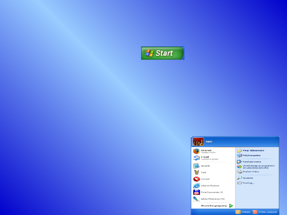
Task: Open Mój komputer
Action: pos(249,155)
